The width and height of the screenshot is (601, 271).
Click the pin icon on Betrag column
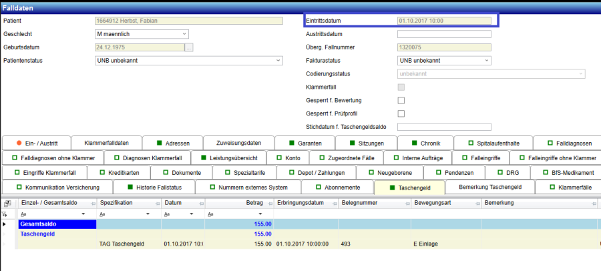point(268,202)
